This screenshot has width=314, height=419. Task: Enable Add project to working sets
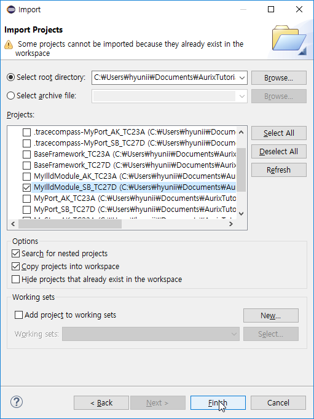(x=18, y=315)
